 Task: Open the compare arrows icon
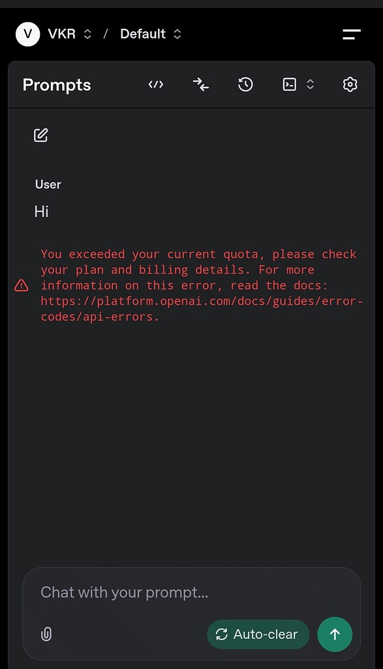pos(201,84)
